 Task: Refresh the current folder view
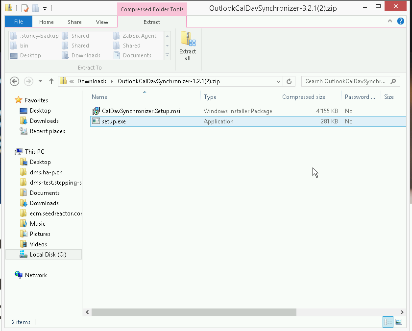(289, 82)
